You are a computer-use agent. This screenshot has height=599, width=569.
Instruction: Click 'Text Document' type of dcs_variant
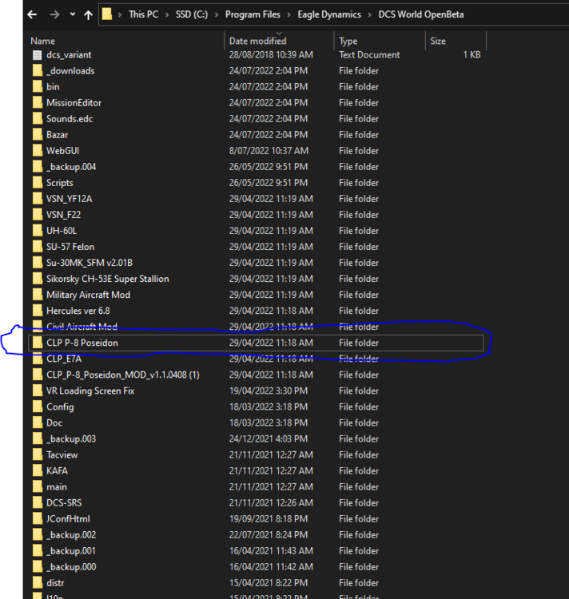[x=369, y=55]
